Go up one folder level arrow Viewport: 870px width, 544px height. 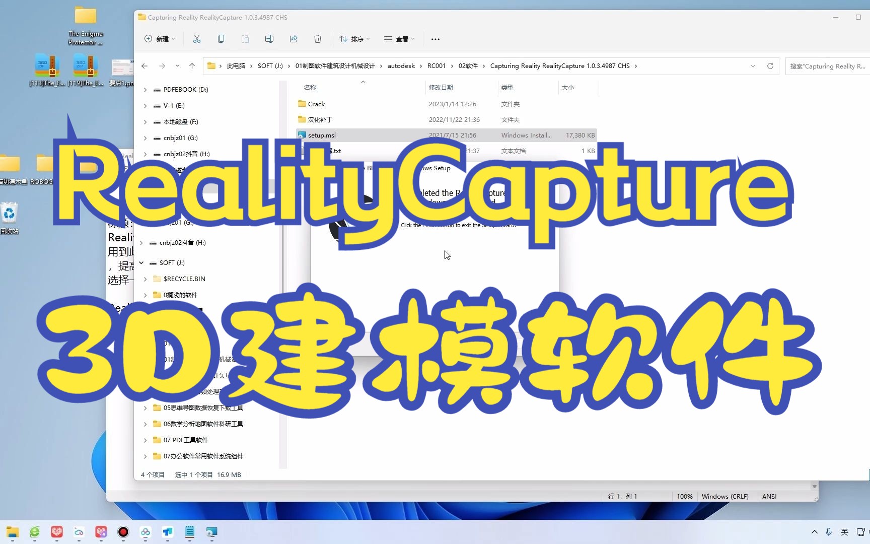tap(192, 66)
